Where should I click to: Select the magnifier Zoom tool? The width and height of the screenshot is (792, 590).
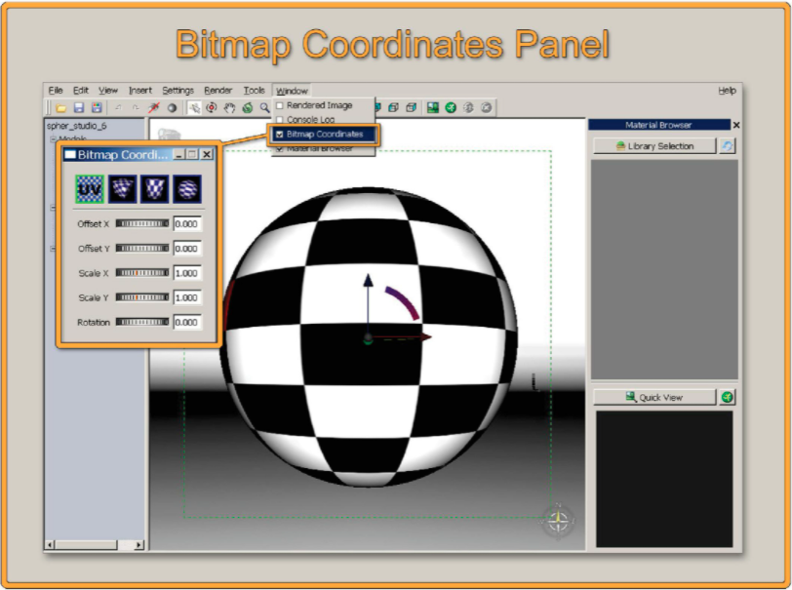point(264,107)
